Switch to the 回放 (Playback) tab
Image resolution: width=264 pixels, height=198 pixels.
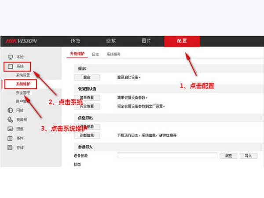[x=111, y=41]
